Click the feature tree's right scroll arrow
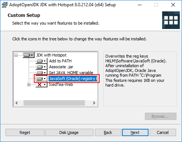 click(x=94, y=103)
